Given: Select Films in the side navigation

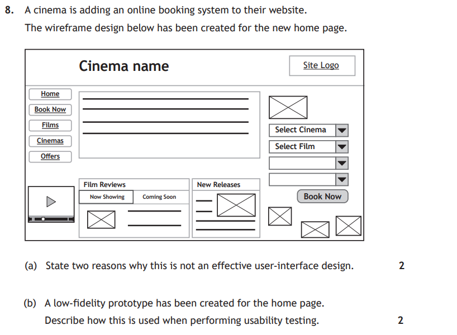Looking at the screenshot, I should coord(50,126).
